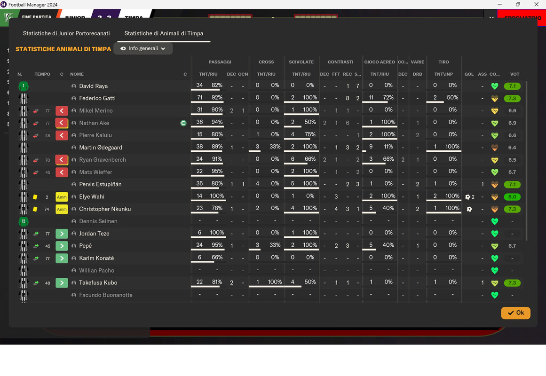Open player Takefusa Kubo
Image resolution: width=546 pixels, height=376 pixels.
click(x=98, y=282)
